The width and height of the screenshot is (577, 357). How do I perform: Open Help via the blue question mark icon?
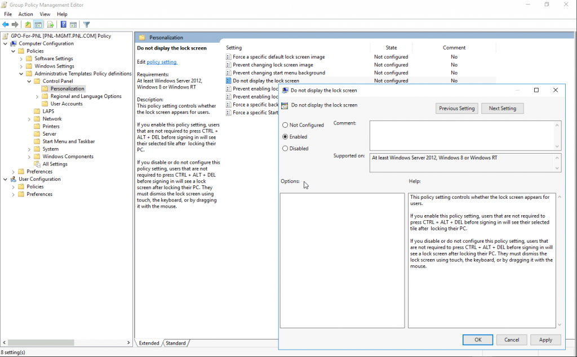coord(64,24)
